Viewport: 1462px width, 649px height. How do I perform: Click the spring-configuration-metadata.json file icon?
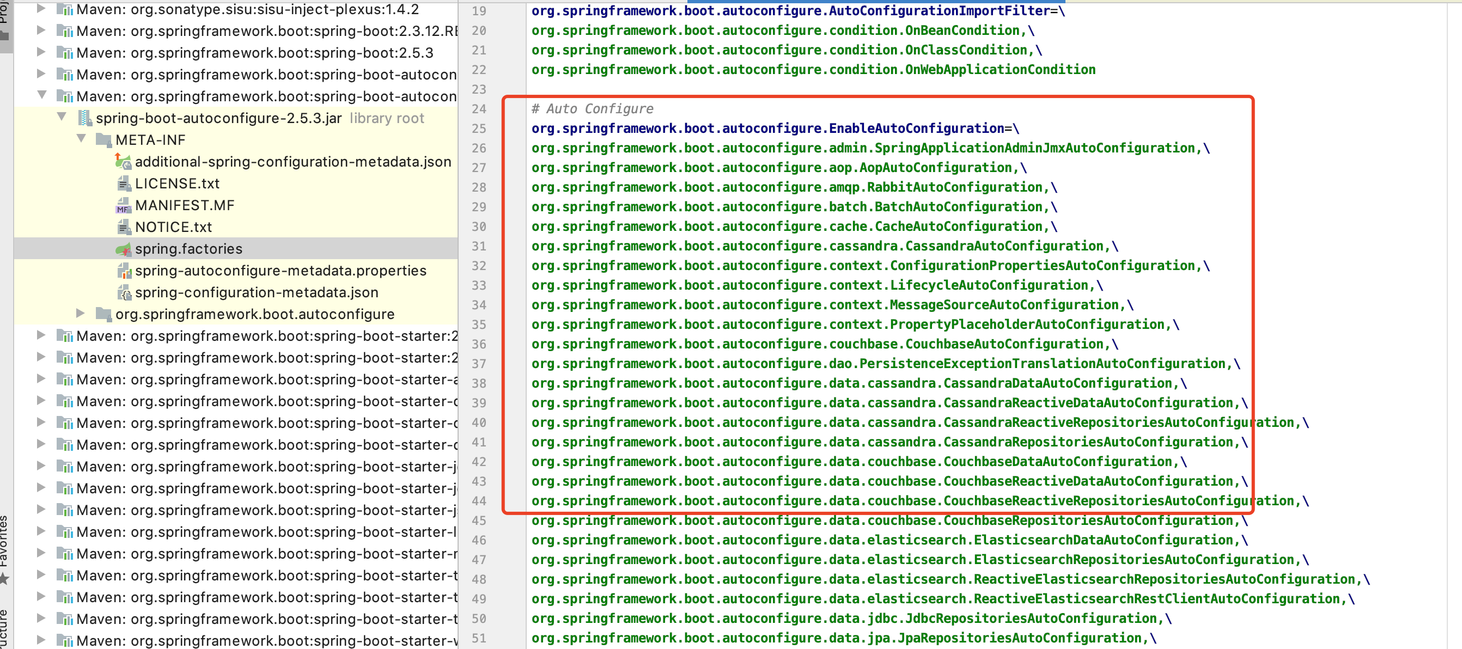123,293
